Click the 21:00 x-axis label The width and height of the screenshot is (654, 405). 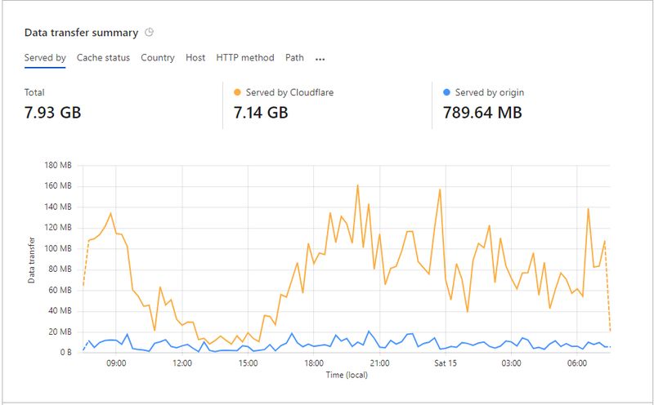pos(379,363)
